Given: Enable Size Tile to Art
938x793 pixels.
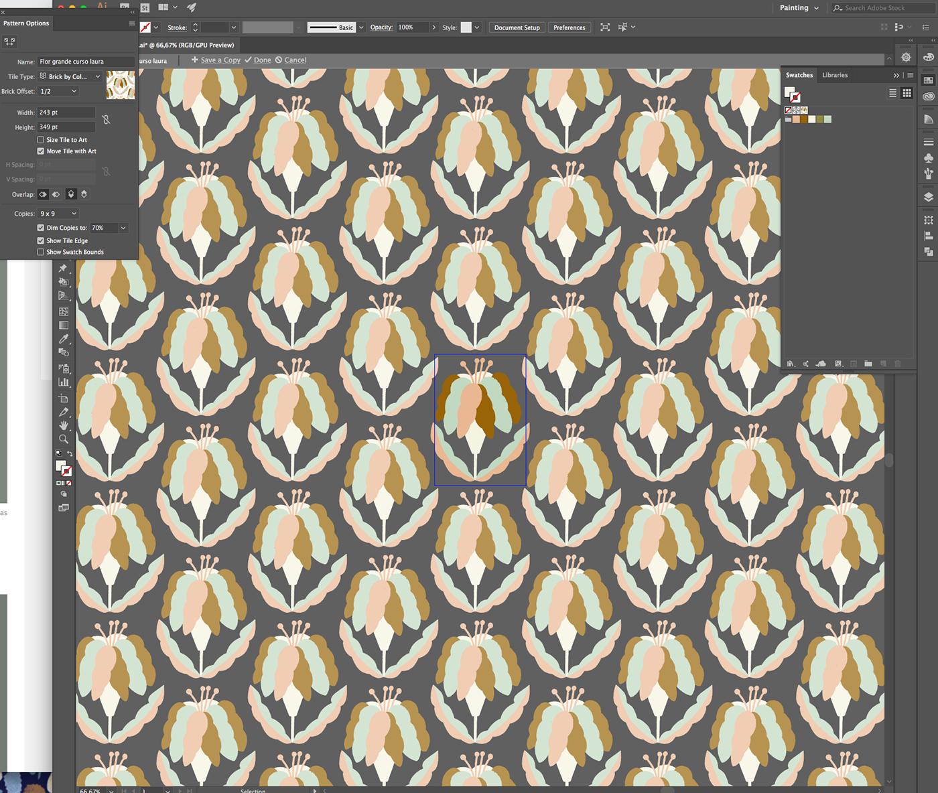Looking at the screenshot, I should coord(41,140).
